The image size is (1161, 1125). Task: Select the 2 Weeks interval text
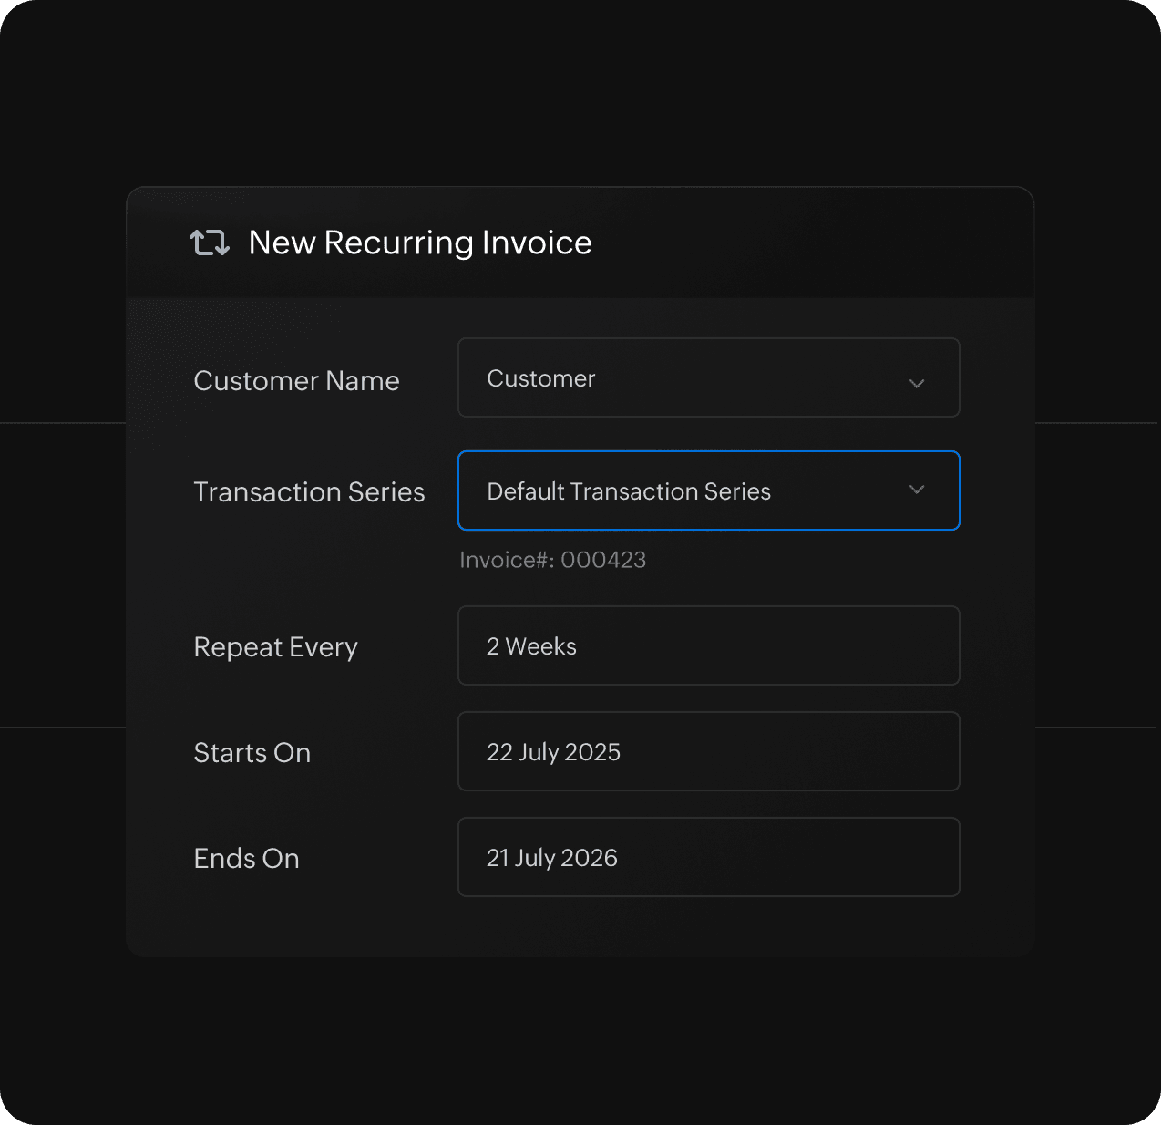531,646
